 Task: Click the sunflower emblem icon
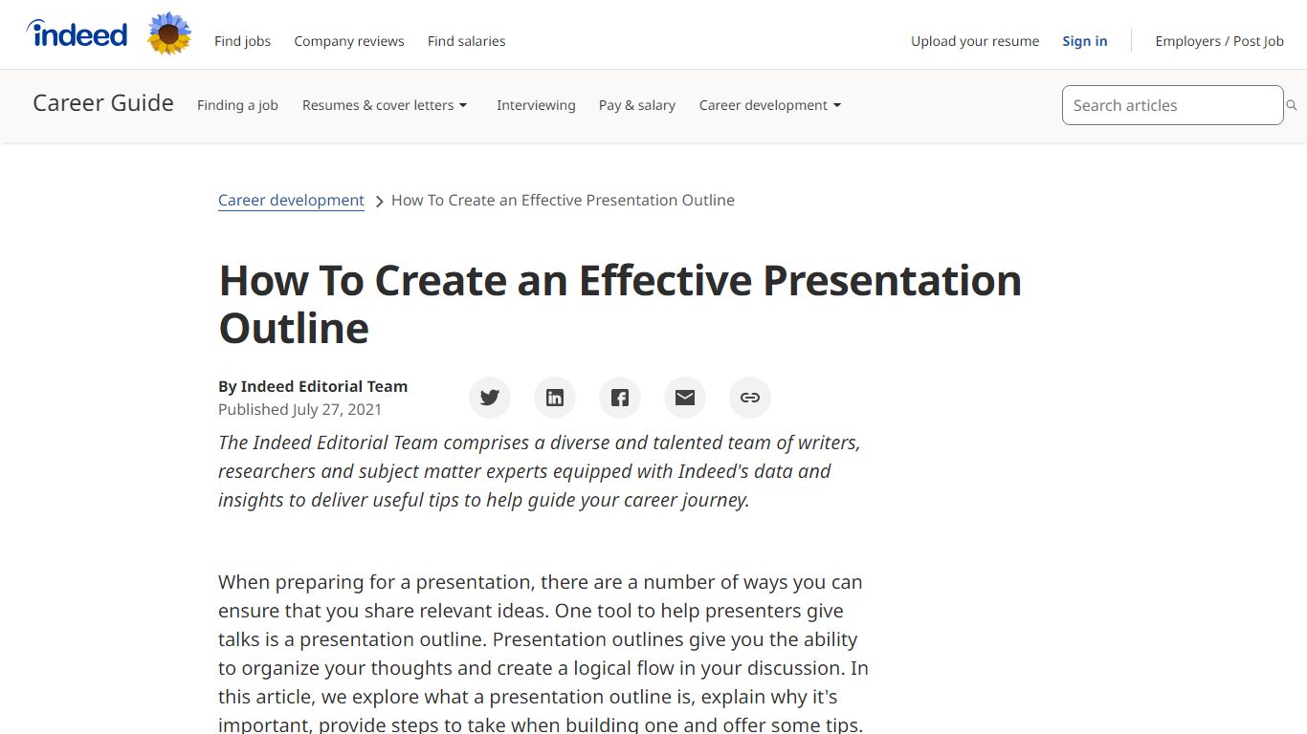[x=169, y=33]
